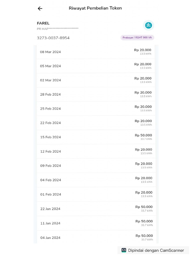Open the 05 Mar 2024 purchase entry
The height and width of the screenshot is (257, 192).
click(x=96, y=66)
